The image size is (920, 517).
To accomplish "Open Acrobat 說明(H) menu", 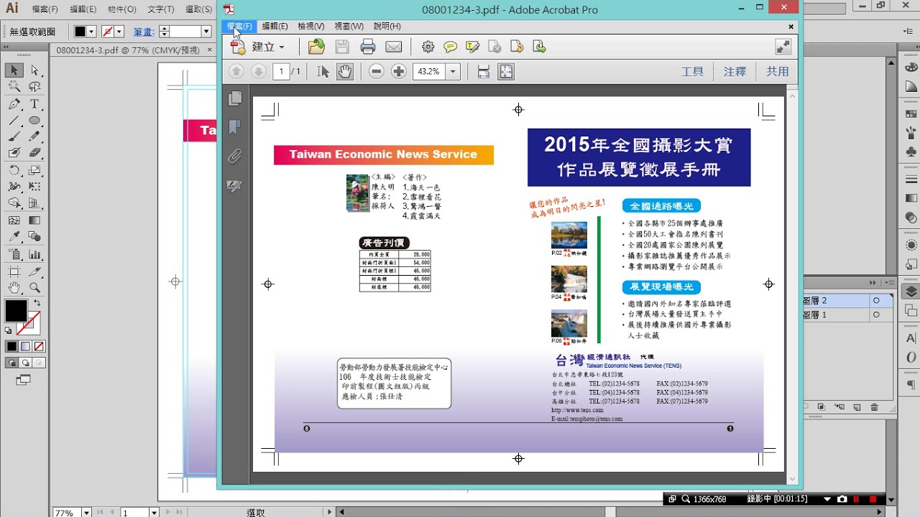I will [x=387, y=26].
